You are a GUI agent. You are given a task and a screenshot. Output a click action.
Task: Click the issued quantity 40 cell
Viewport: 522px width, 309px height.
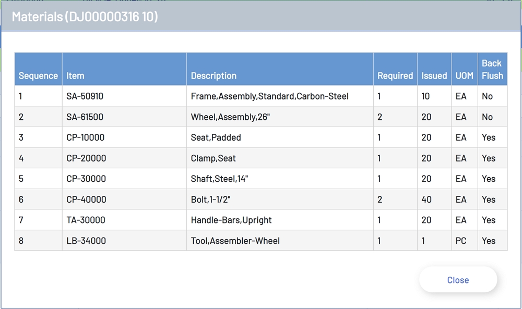point(426,200)
